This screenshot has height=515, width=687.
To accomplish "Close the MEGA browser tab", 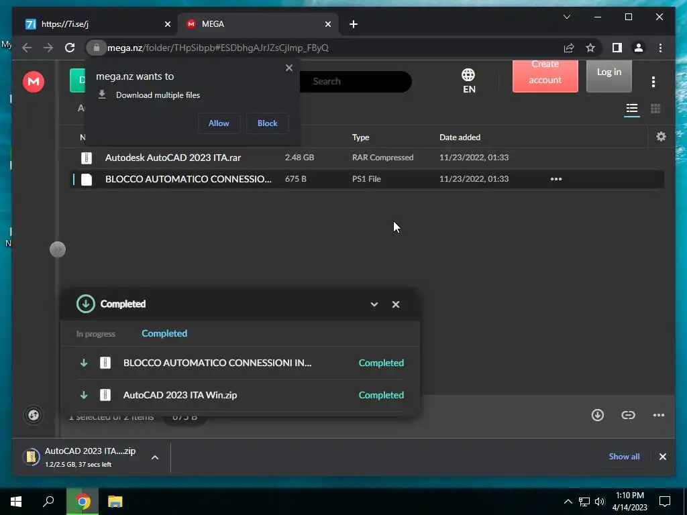I will pos(327,25).
